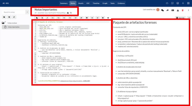The width and height of the screenshot is (192, 106).
Task: Open the top bar clipboard icon
Action: click(x=178, y=3)
